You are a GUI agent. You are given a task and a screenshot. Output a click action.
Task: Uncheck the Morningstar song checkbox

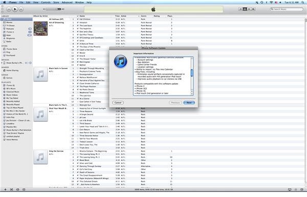pos(78,62)
